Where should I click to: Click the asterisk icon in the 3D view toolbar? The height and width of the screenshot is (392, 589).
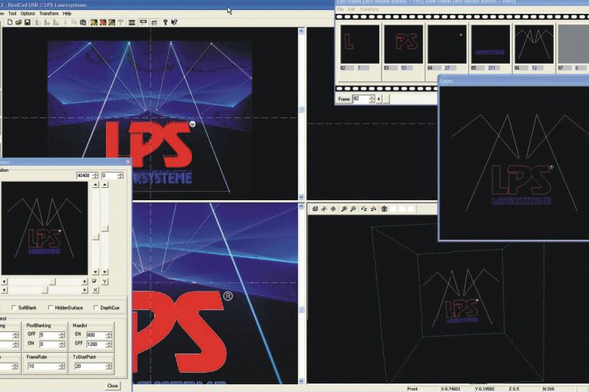324,209
